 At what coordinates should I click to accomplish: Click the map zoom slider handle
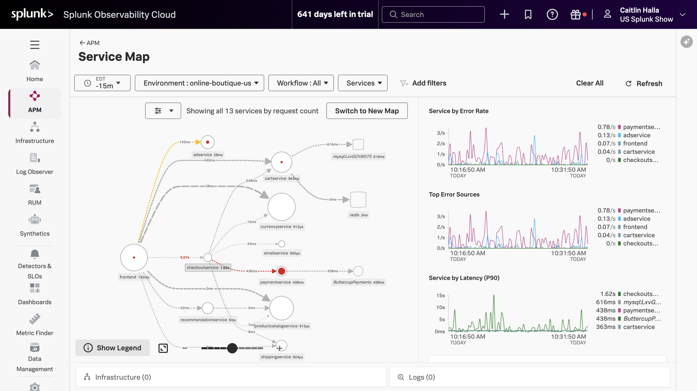click(x=232, y=348)
